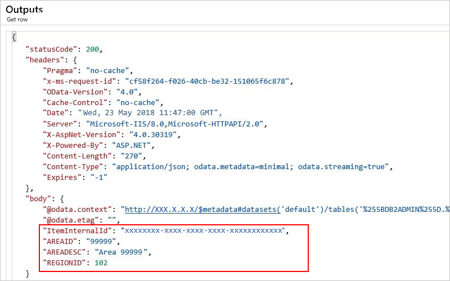Select the Content-Type application/json value
The image size is (450, 281).
point(250,167)
